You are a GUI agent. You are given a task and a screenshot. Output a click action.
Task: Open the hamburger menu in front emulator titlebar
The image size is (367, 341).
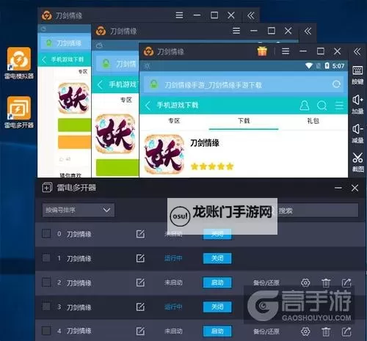tap(286, 51)
